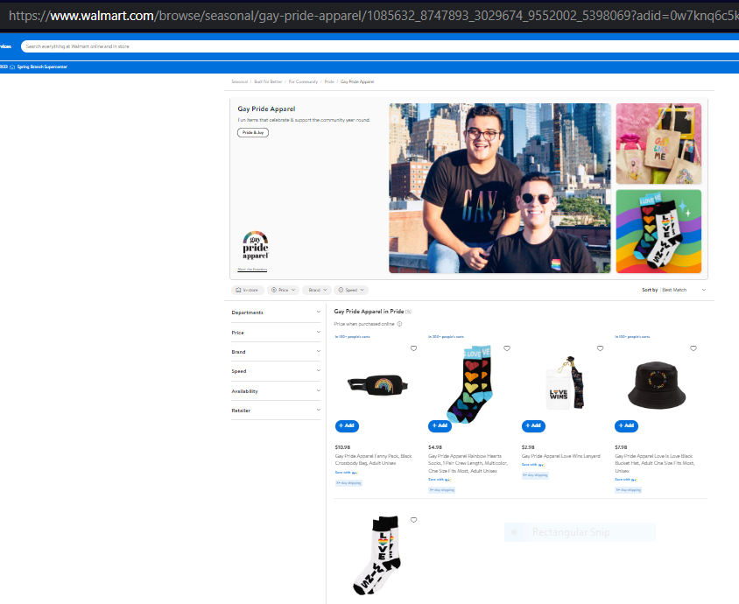Open the Rainbow Hearts Socks product title
Image resolution: width=739 pixels, height=604 pixels.
[468, 464]
